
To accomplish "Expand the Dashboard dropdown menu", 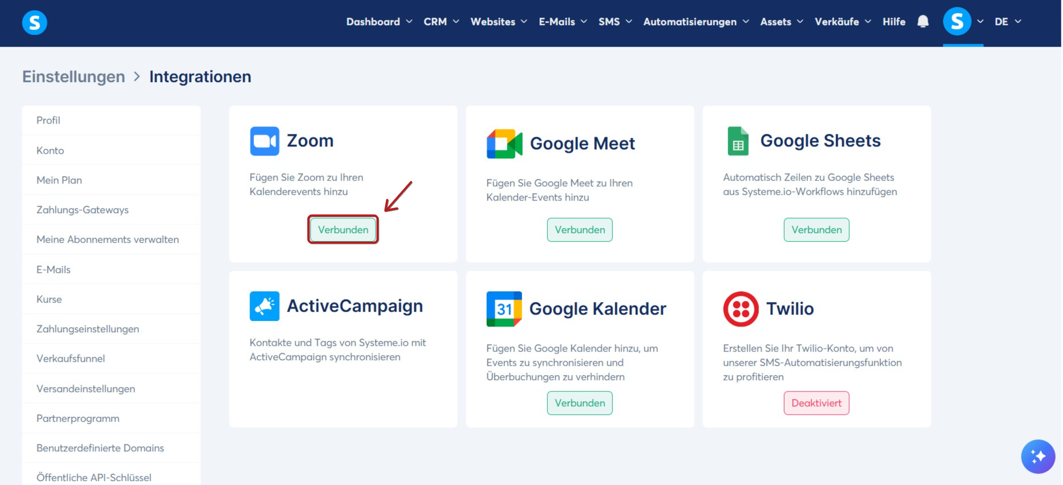I will [379, 22].
